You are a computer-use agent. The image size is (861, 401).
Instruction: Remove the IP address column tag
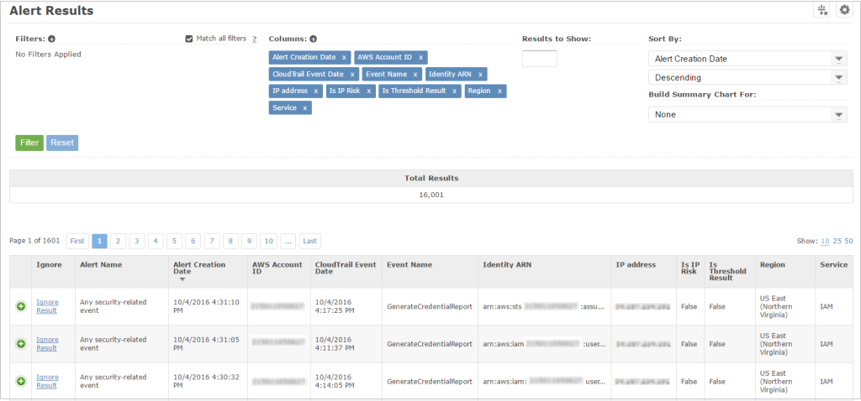click(316, 91)
